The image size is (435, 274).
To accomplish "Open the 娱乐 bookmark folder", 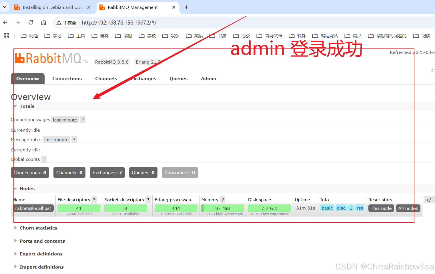I will (171, 36).
